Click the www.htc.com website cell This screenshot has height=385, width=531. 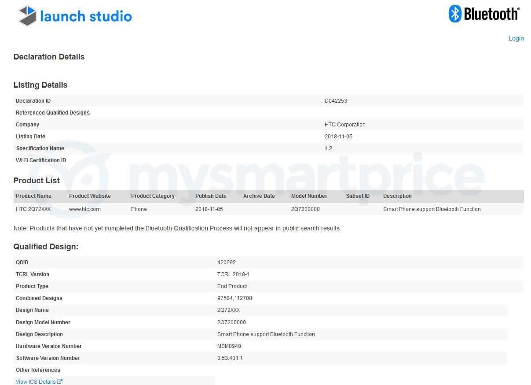point(85,209)
